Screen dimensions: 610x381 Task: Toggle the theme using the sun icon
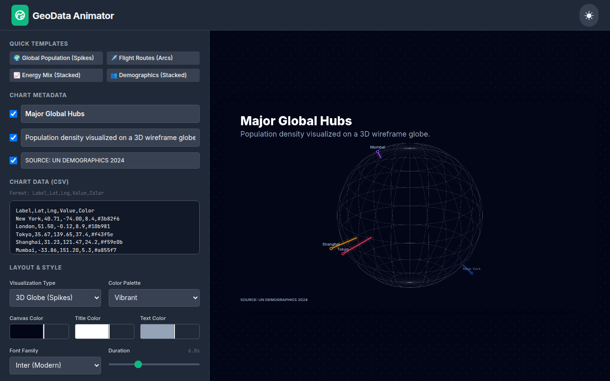[x=589, y=15]
